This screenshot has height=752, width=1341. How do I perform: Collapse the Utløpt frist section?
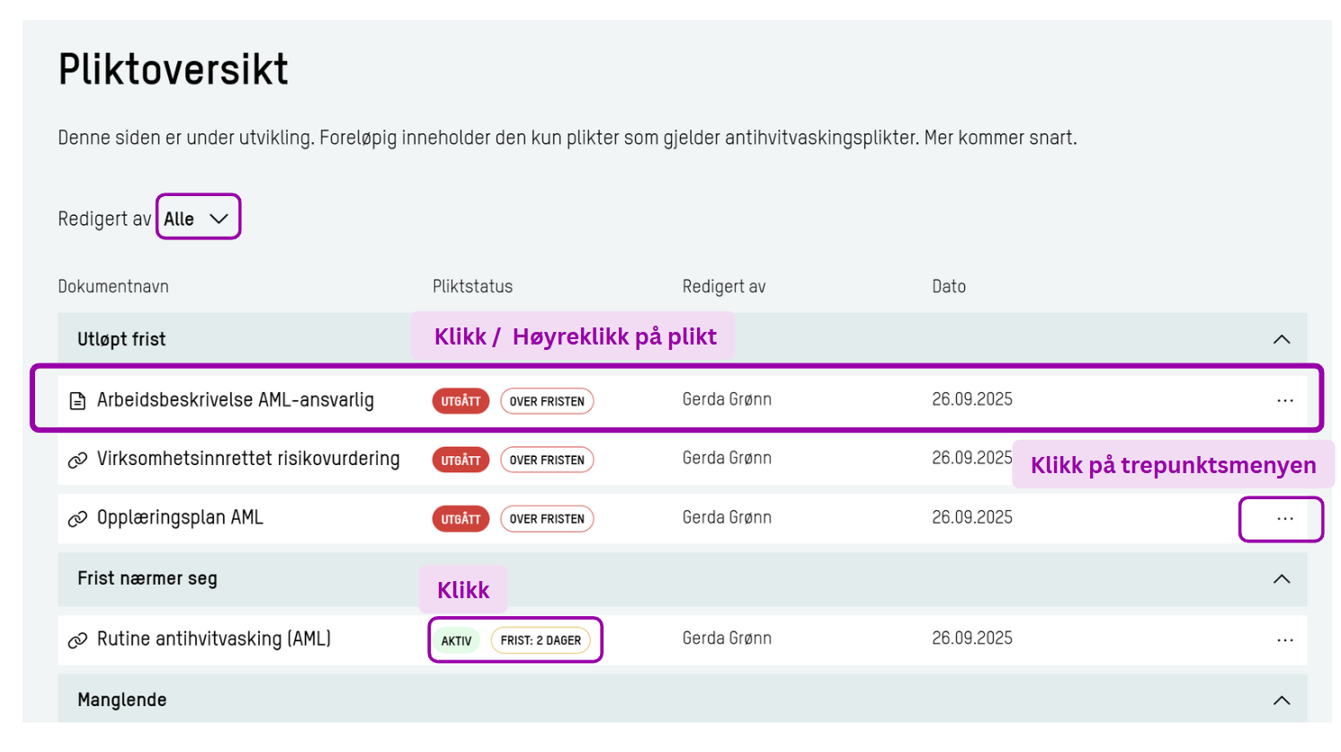click(1282, 339)
